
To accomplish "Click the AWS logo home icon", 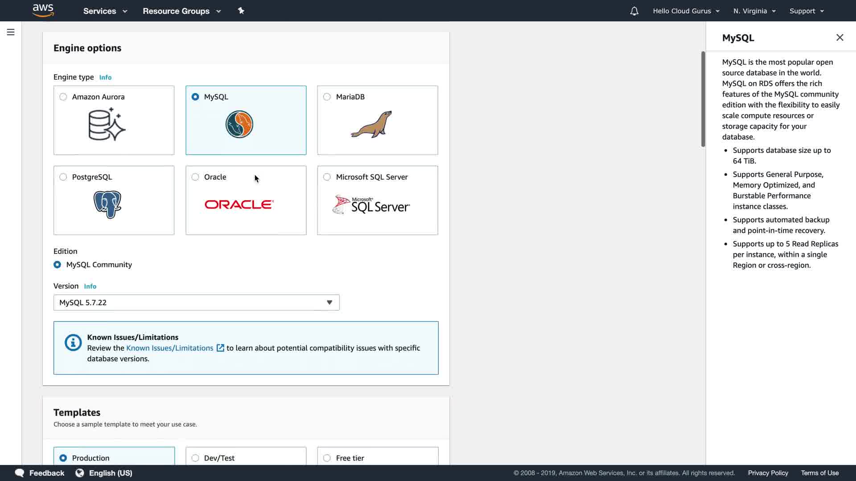I will click(x=43, y=10).
